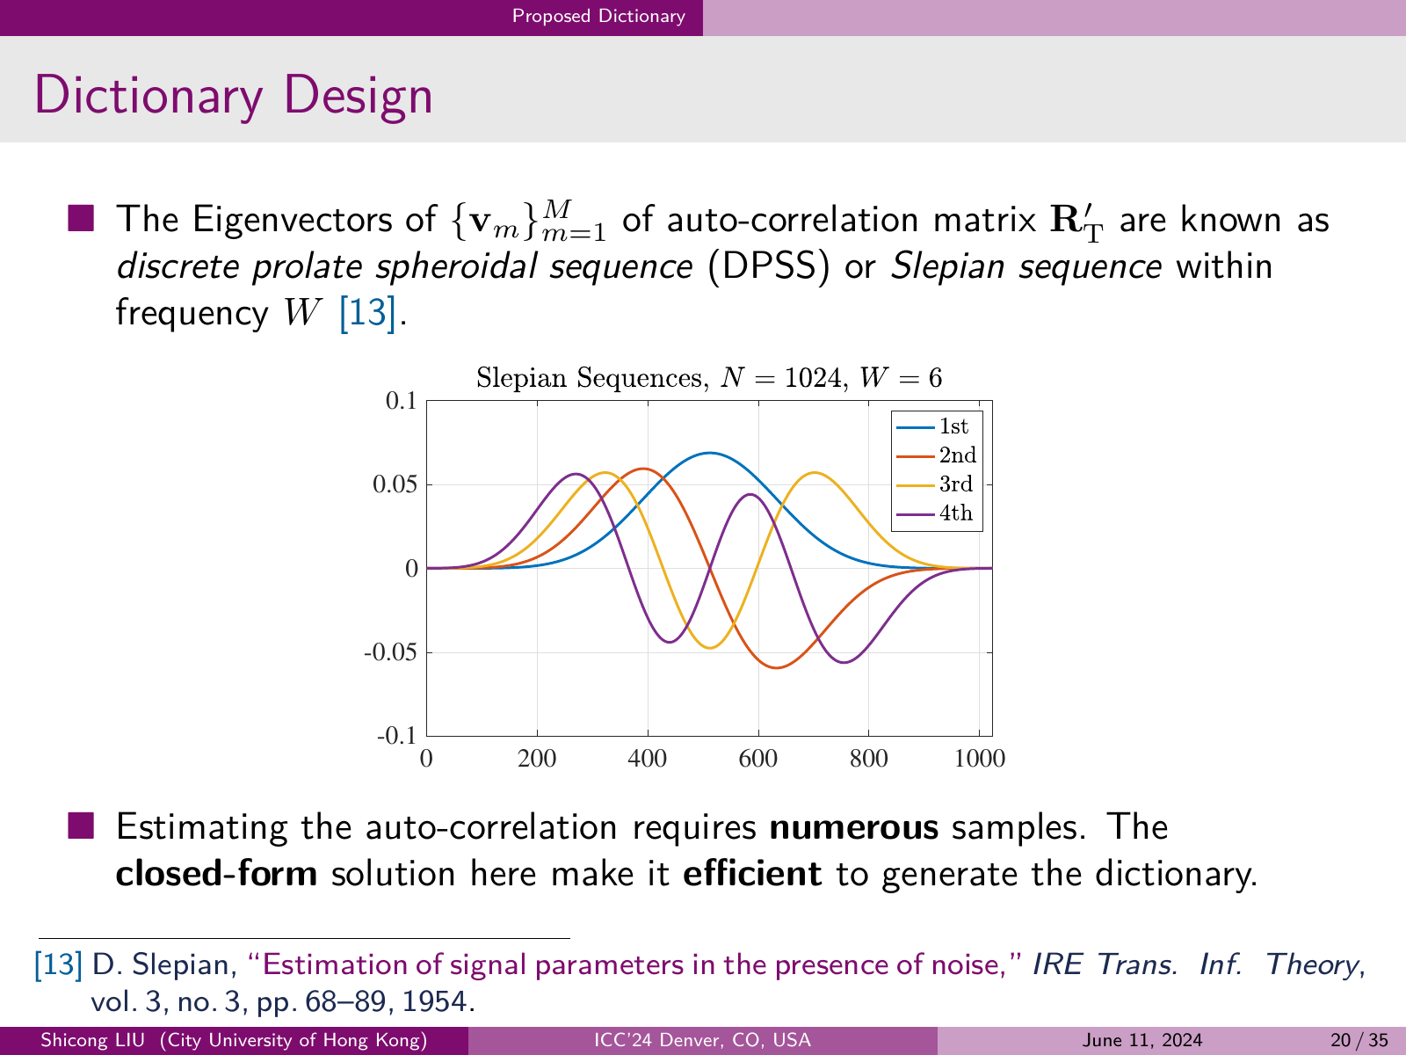The width and height of the screenshot is (1406, 1055).
Task: Click the bold word 'efficient'
Action: (752, 874)
